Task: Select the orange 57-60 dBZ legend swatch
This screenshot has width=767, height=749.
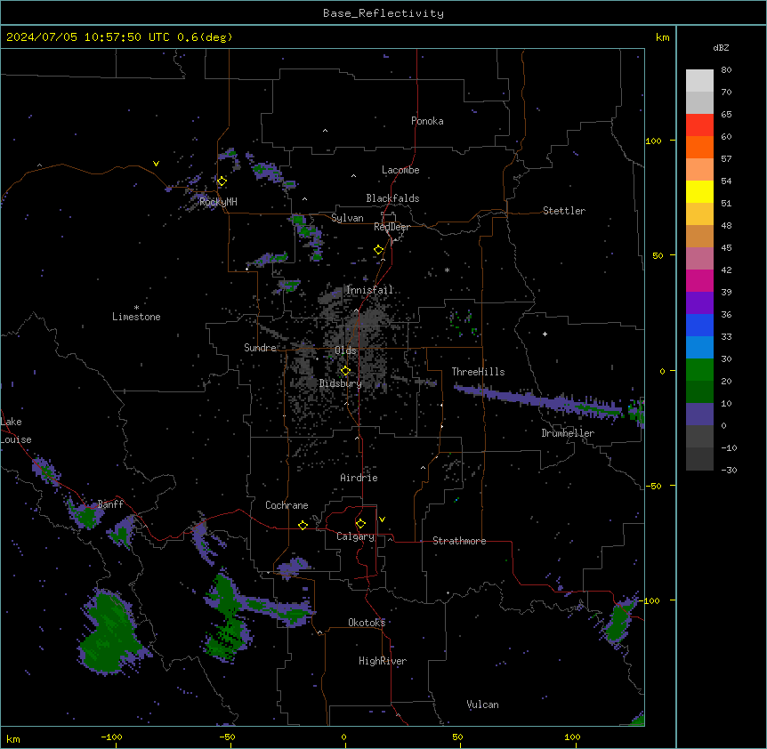Action: (x=699, y=147)
